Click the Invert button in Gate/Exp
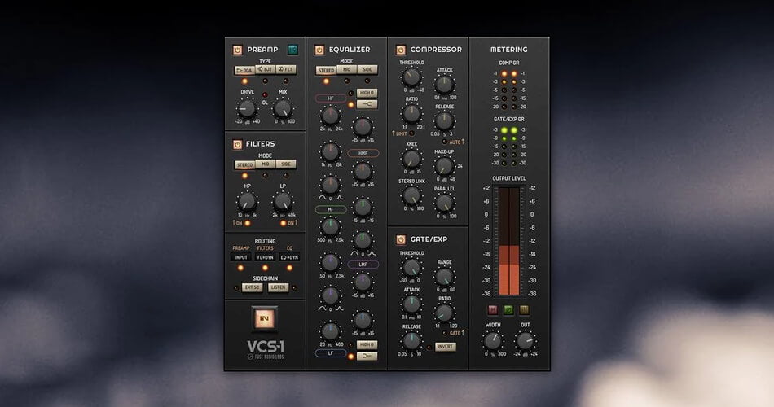This screenshot has height=407, width=774. pyautogui.click(x=445, y=347)
